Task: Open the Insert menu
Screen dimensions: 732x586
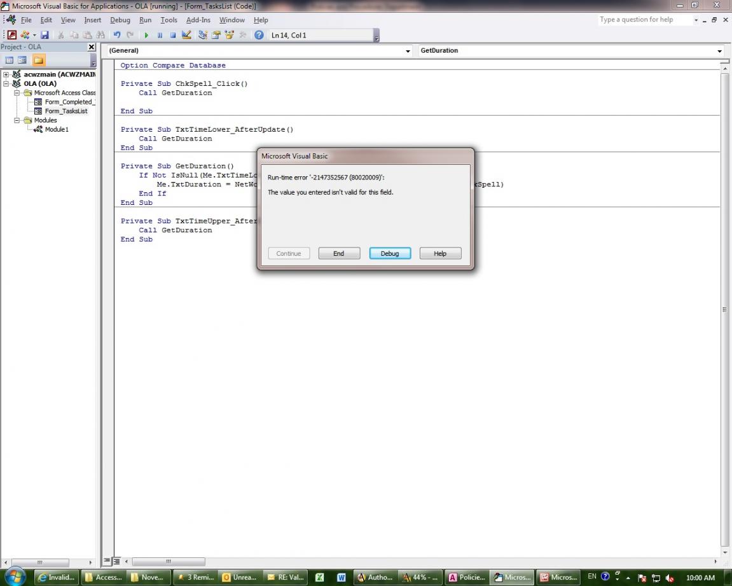Action: (x=92, y=20)
